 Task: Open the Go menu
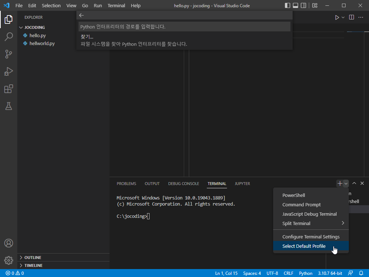click(85, 5)
